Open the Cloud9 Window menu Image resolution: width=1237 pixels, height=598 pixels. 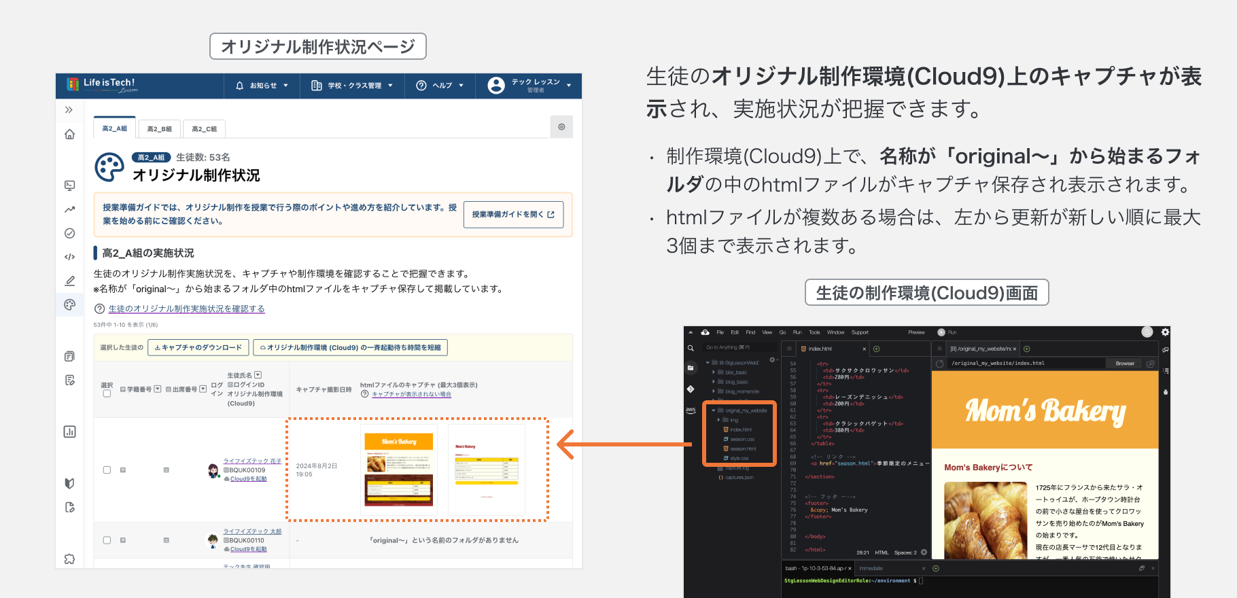click(x=835, y=332)
